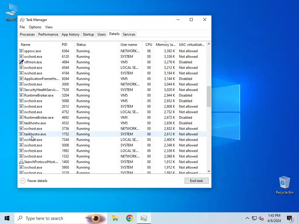The height and width of the screenshot is (224, 299).
Task: Switch to the Processes tab
Action: click(x=27, y=34)
